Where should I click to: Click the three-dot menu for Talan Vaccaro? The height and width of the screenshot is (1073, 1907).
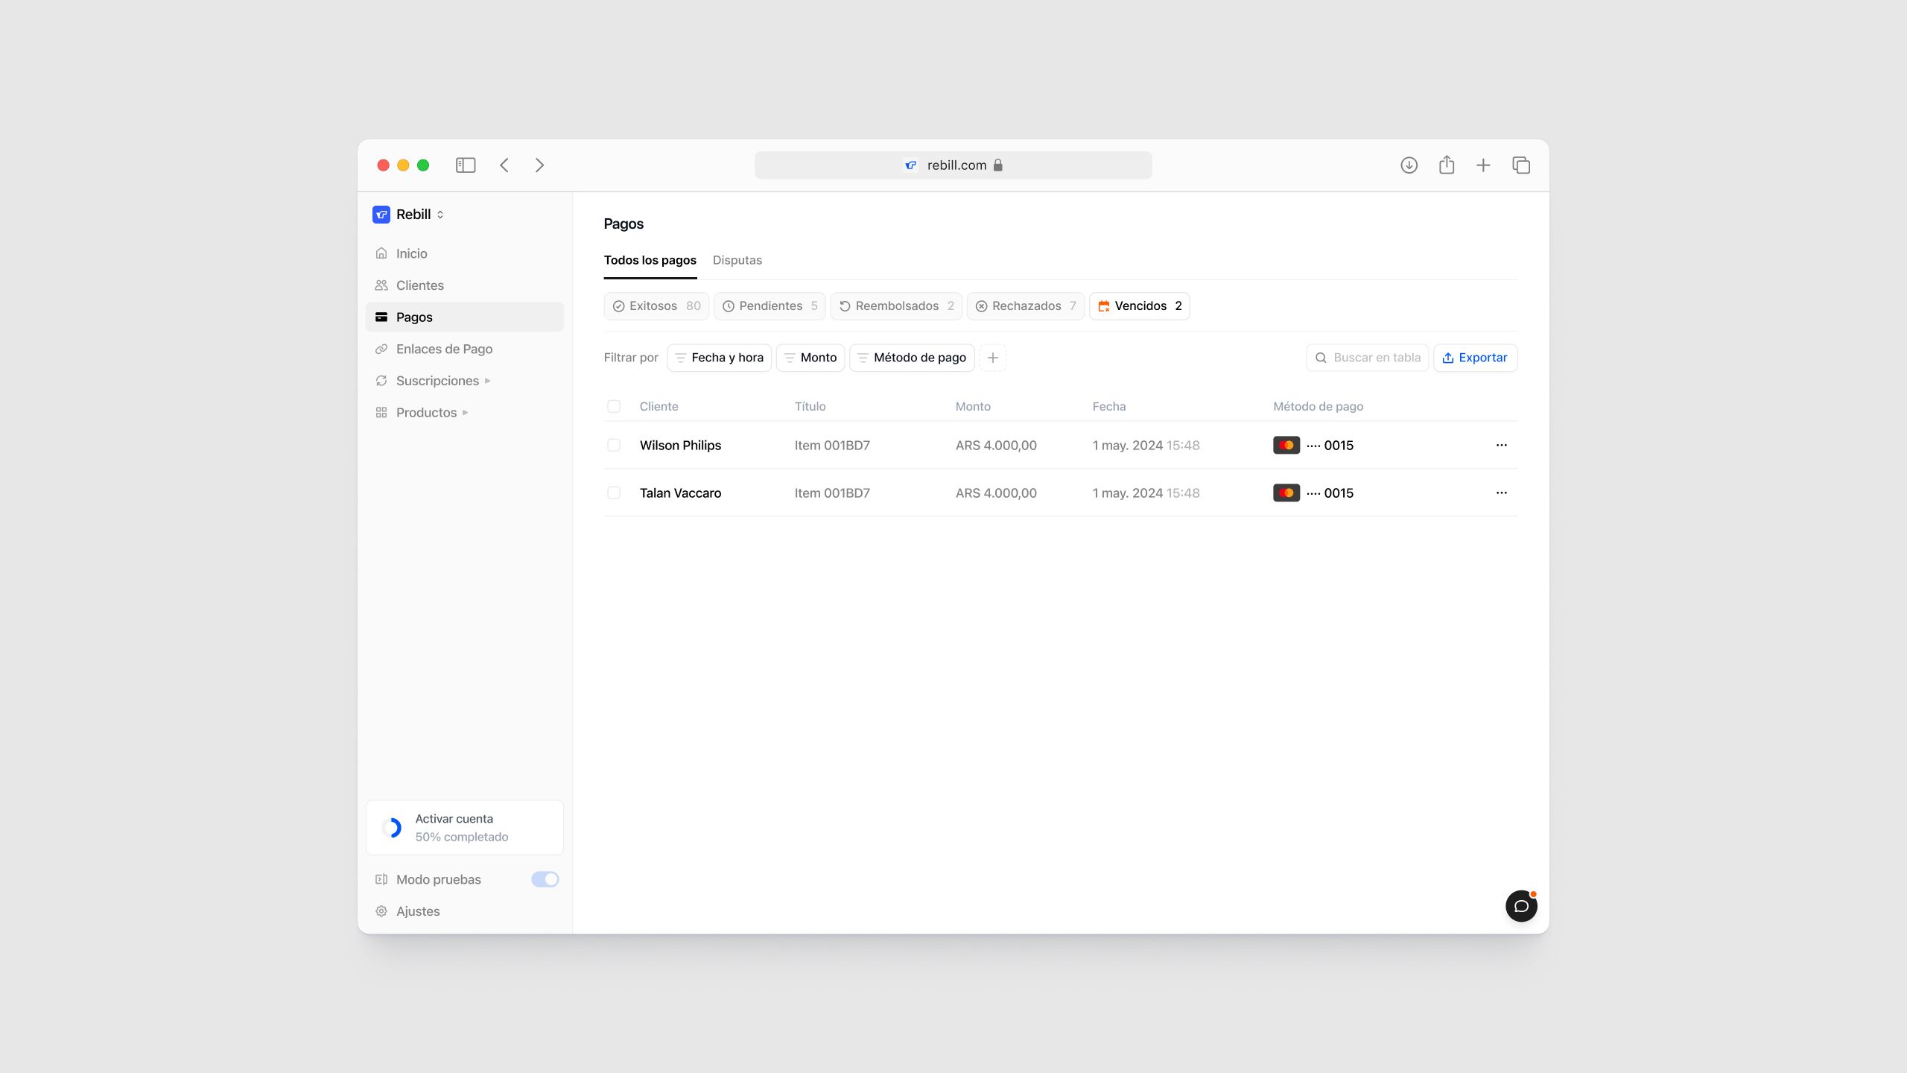(1501, 493)
